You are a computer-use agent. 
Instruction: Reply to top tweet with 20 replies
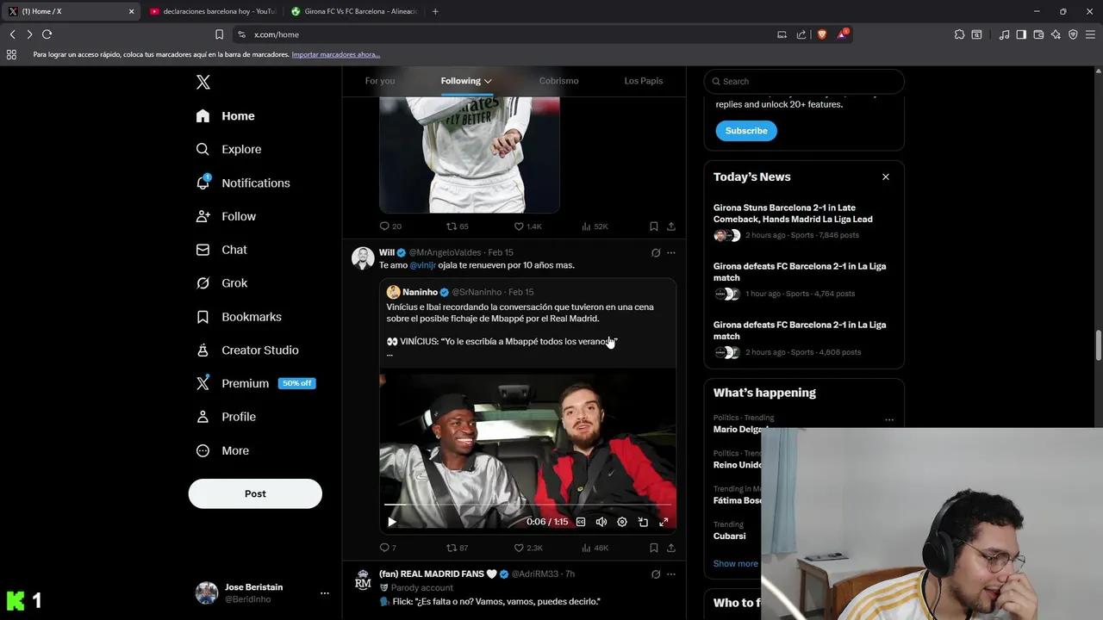(x=390, y=226)
